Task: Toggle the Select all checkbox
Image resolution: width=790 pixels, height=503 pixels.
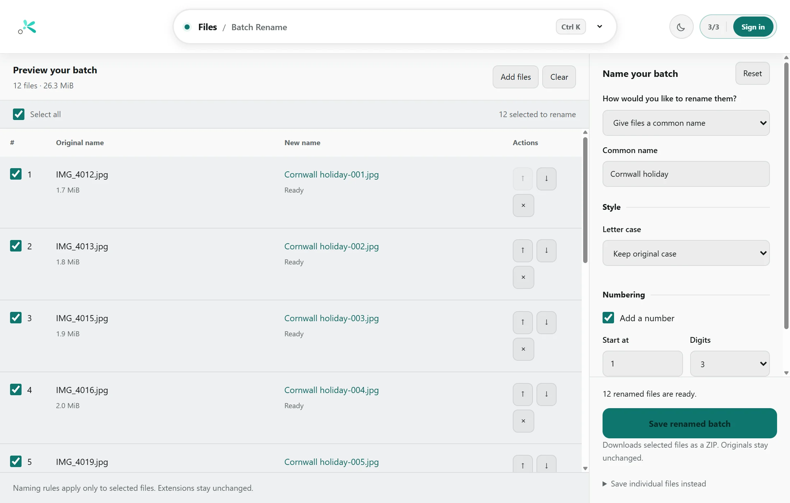Action: (19, 114)
